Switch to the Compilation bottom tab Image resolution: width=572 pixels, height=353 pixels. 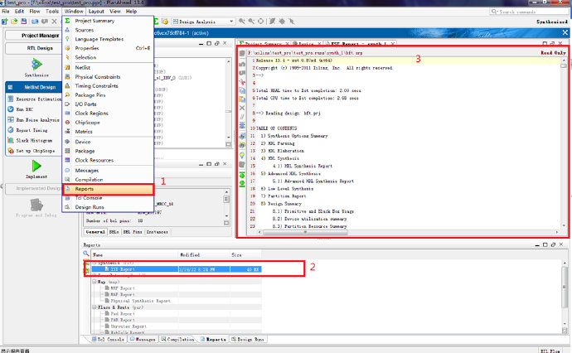tap(177, 339)
